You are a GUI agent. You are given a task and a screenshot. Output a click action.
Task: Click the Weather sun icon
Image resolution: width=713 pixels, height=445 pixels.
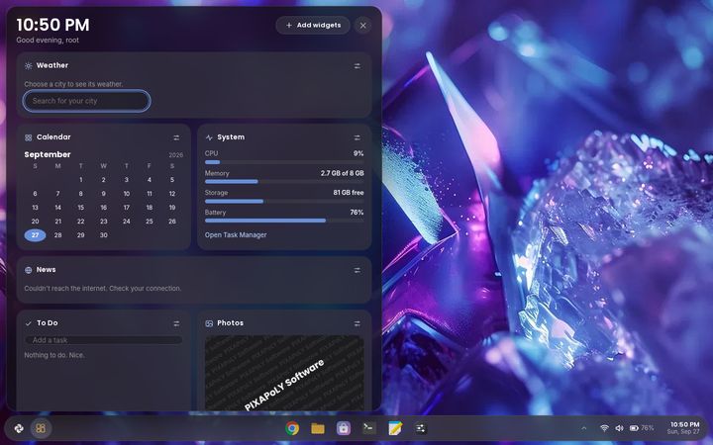coord(28,66)
